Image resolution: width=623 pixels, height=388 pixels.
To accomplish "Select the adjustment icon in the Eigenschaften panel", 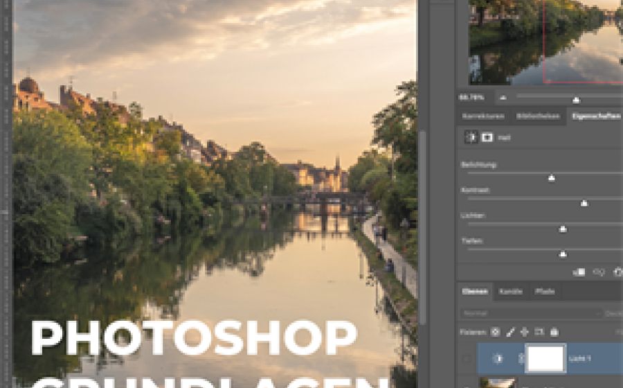I will click(x=471, y=137).
